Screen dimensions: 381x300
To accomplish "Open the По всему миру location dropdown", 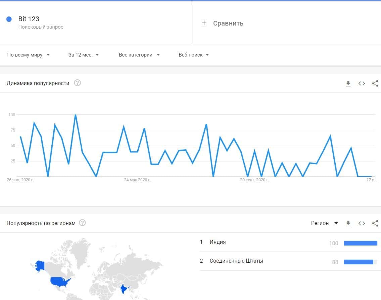I will tap(29, 55).
